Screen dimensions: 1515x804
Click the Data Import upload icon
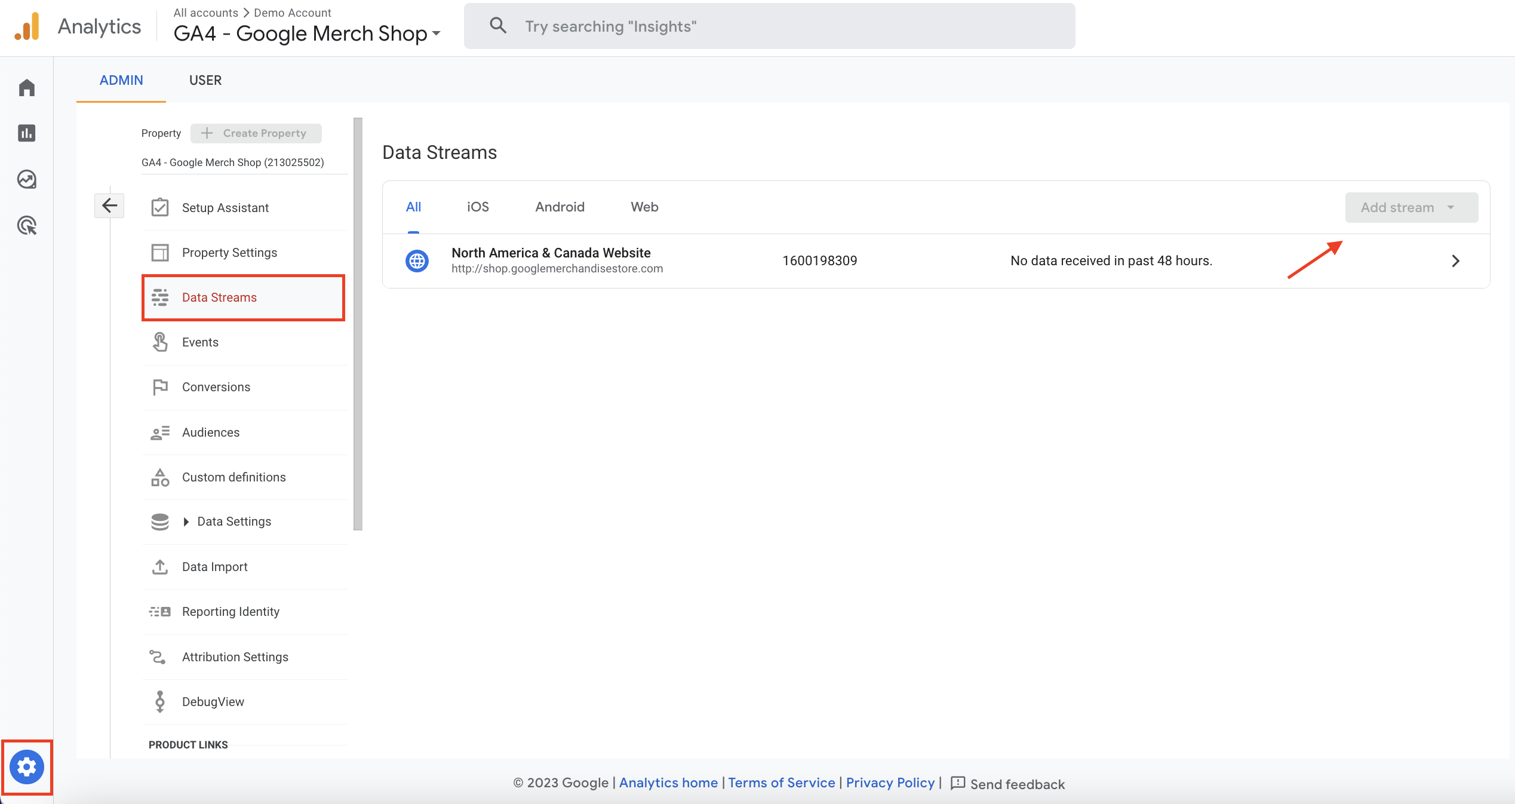[160, 567]
